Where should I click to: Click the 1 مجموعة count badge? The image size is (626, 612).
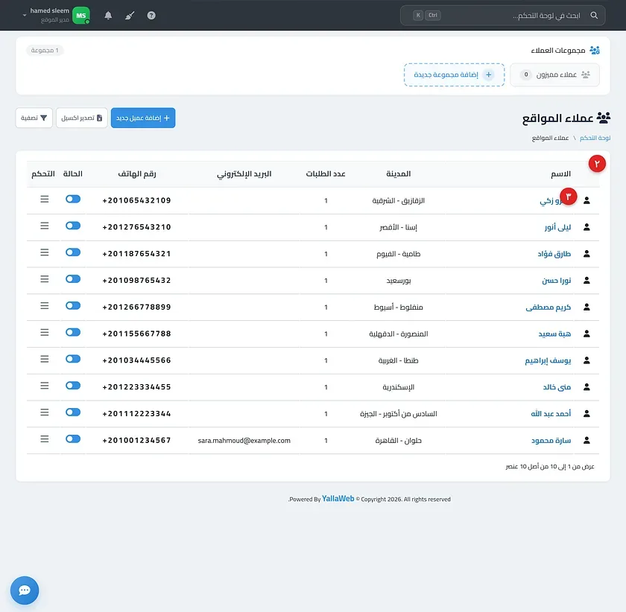point(45,51)
